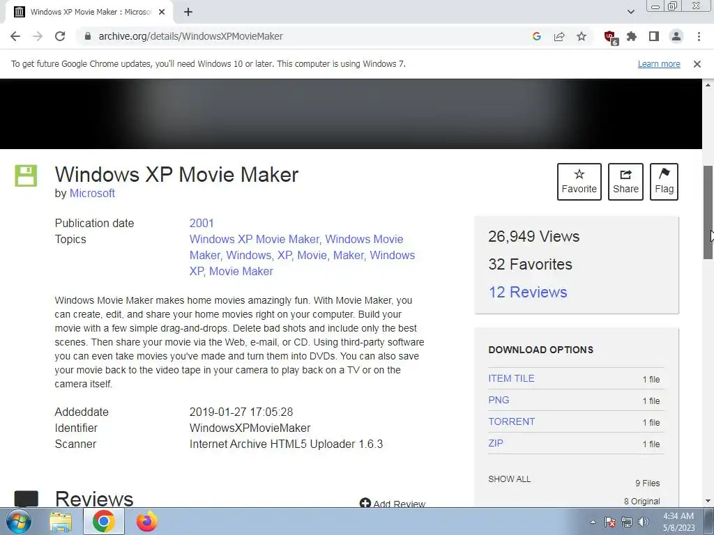Click the Add Review link
Viewport: 714px width, 535px height.
392,503
